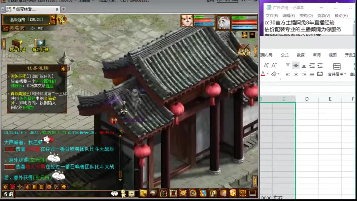
Task: Collapse the 任务追踪 task tracker panel
Action: click(x=64, y=68)
